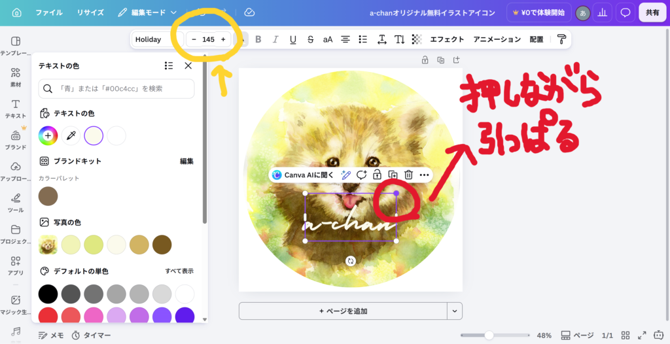Open the transparency checkerboard icon
This screenshot has width=670, height=344.
[x=417, y=39]
